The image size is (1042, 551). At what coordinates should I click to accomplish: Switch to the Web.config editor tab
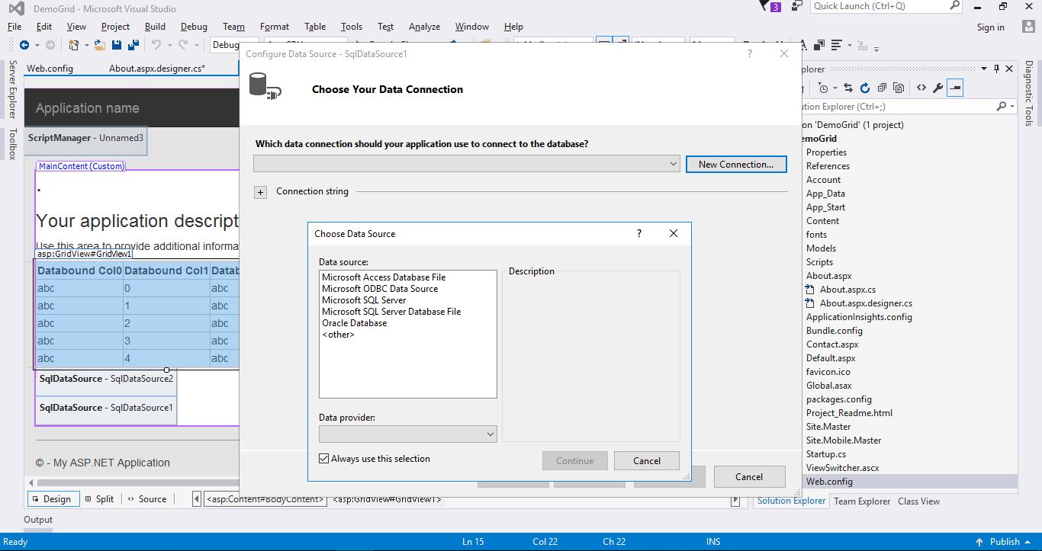coord(50,68)
